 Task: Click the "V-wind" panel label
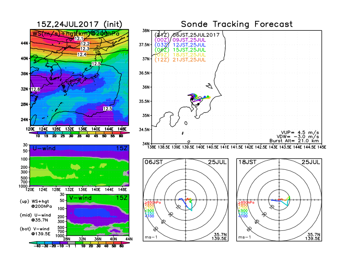[x=80, y=198]
